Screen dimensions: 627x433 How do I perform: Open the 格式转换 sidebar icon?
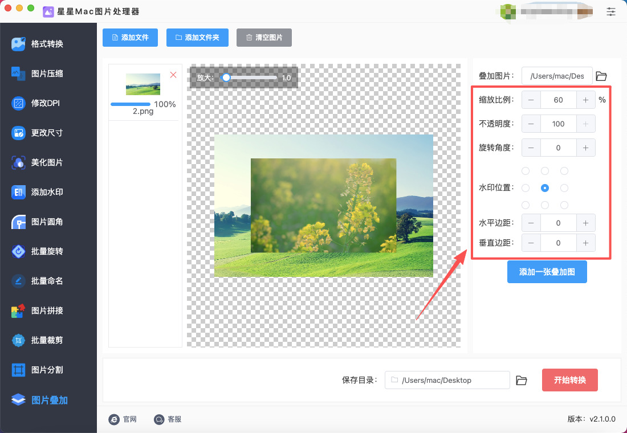pyautogui.click(x=18, y=44)
